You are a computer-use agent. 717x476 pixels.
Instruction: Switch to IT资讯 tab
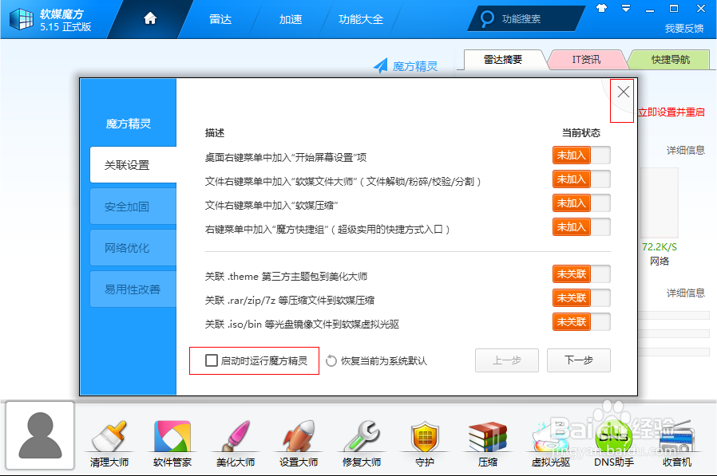click(586, 59)
